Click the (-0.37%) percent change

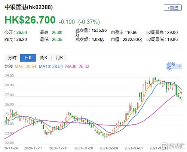(x=89, y=22)
